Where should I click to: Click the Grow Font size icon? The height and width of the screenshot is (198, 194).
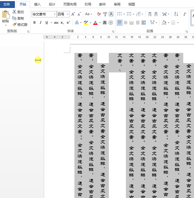click(x=73, y=14)
